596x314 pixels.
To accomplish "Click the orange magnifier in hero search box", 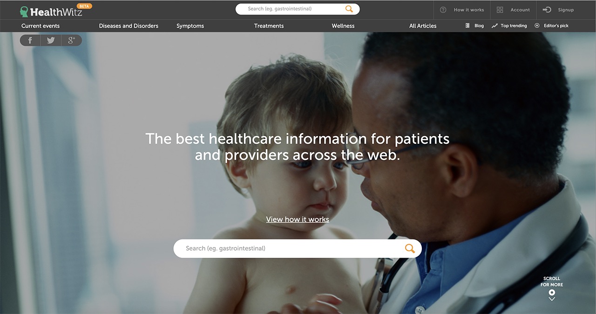I will pyautogui.click(x=410, y=248).
